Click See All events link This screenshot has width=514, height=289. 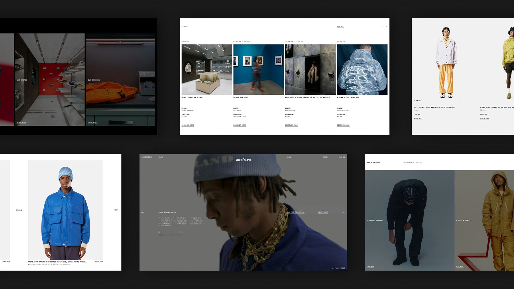(340, 26)
